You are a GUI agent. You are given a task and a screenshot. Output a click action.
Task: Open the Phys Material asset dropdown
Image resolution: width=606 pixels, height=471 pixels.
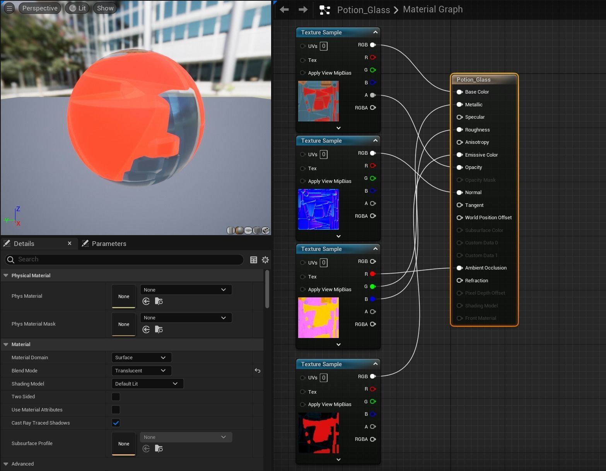click(186, 290)
